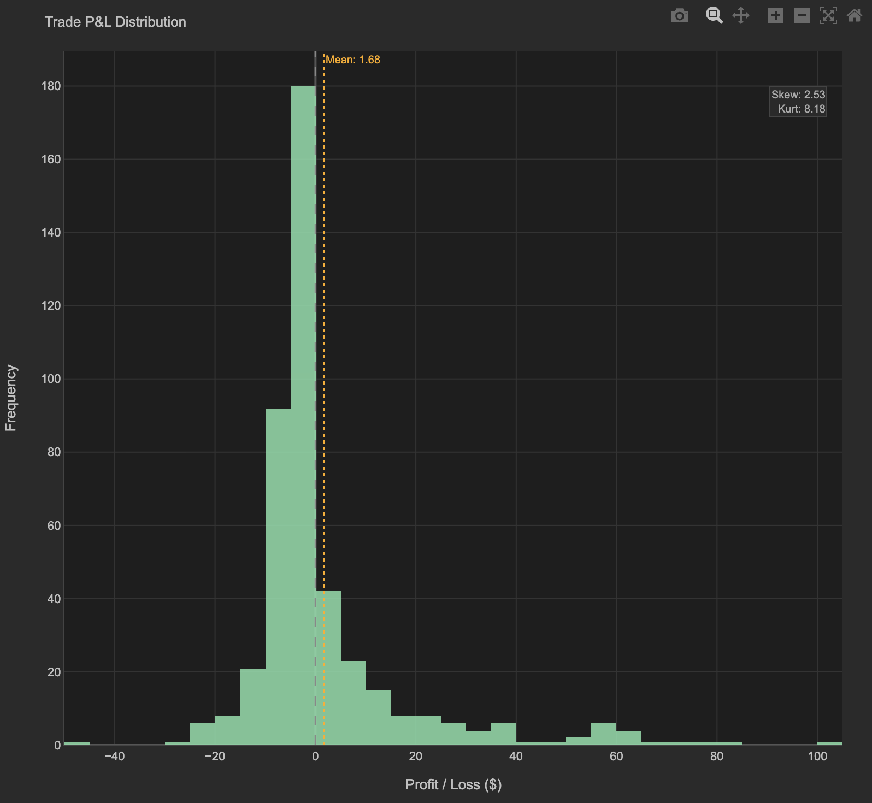Click the 'Trade P&L Distribution' chart title
Viewport: 872px width, 803px height.
tap(115, 22)
